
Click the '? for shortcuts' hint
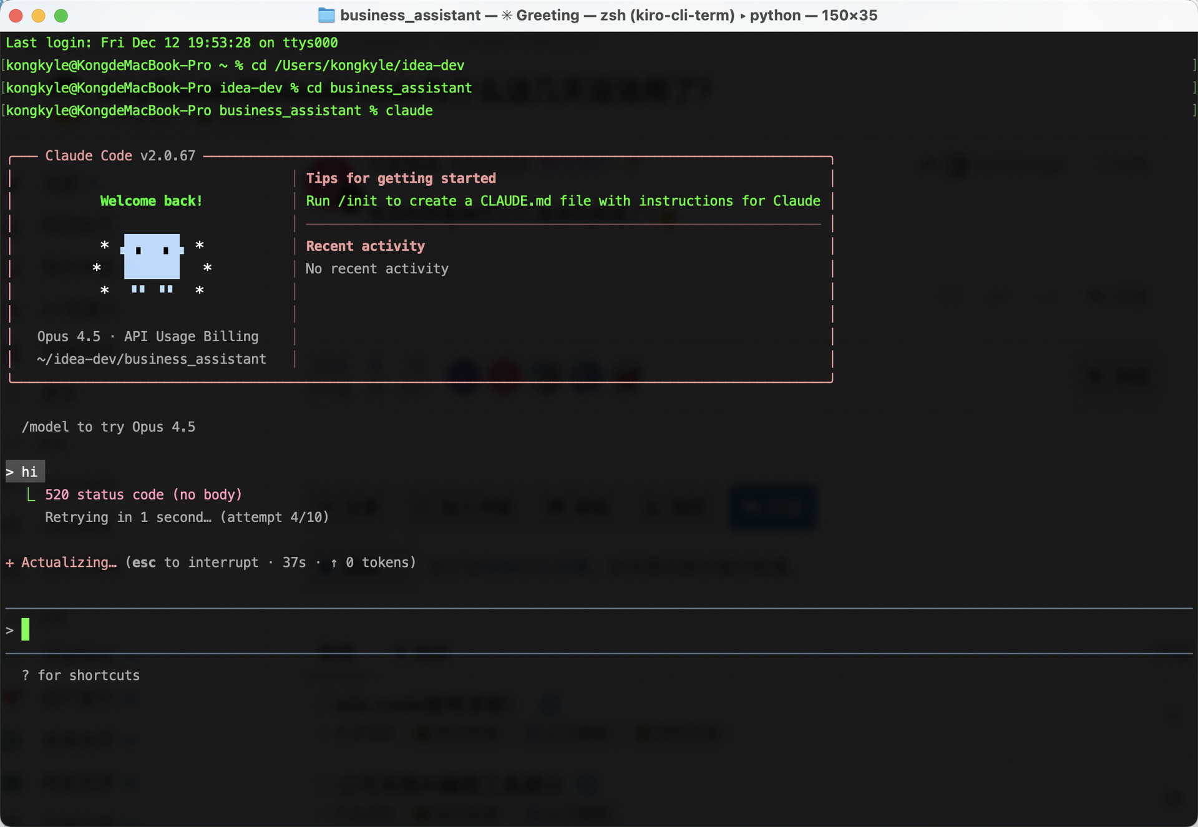pyautogui.click(x=81, y=675)
